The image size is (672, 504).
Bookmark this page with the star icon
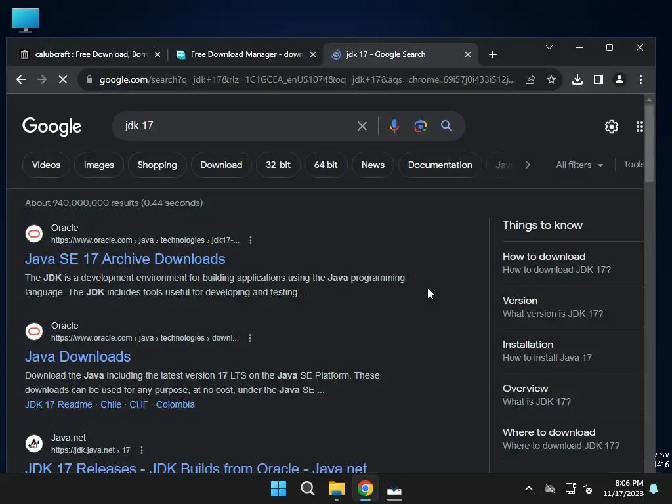point(551,79)
